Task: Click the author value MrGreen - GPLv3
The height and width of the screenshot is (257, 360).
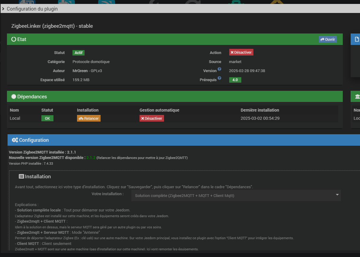Action: point(87,71)
